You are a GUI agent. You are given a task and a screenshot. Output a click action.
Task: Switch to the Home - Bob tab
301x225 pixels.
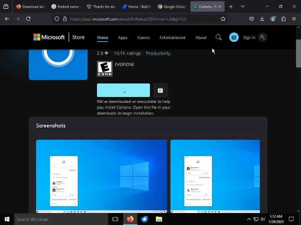(x=136, y=7)
